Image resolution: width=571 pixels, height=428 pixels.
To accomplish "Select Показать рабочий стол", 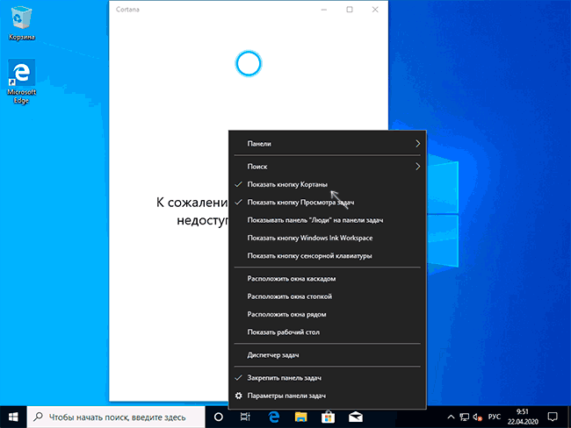I will [327, 332].
